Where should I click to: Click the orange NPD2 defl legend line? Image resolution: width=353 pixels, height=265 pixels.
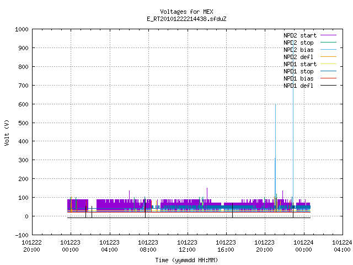[328, 56]
